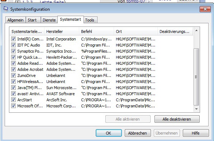Click the vertical scrollbar thumb
This screenshot has height=141, width=214.
click(196, 77)
